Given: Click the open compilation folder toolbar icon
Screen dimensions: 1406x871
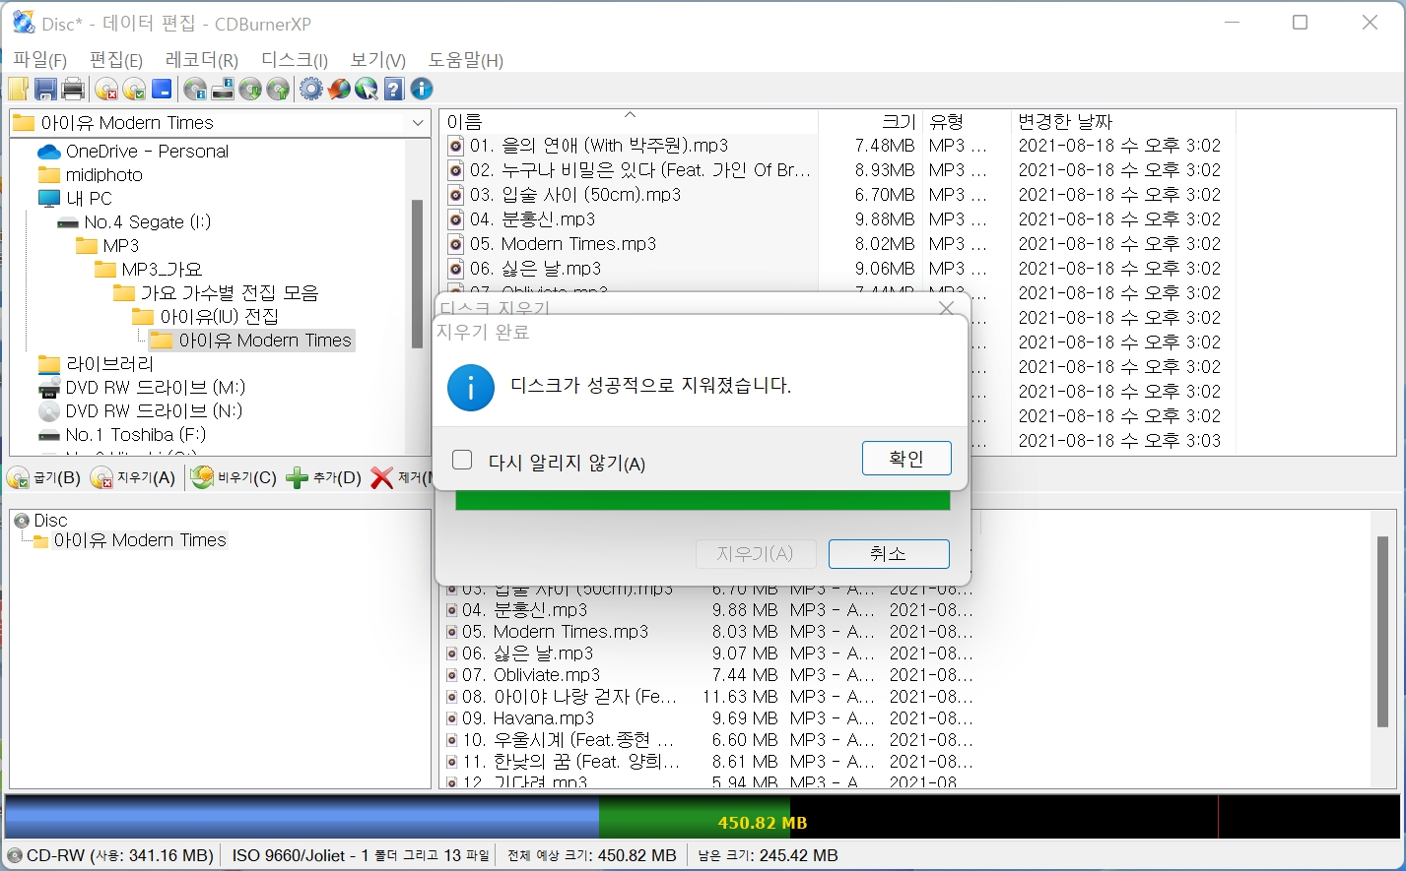Looking at the screenshot, I should point(18,90).
